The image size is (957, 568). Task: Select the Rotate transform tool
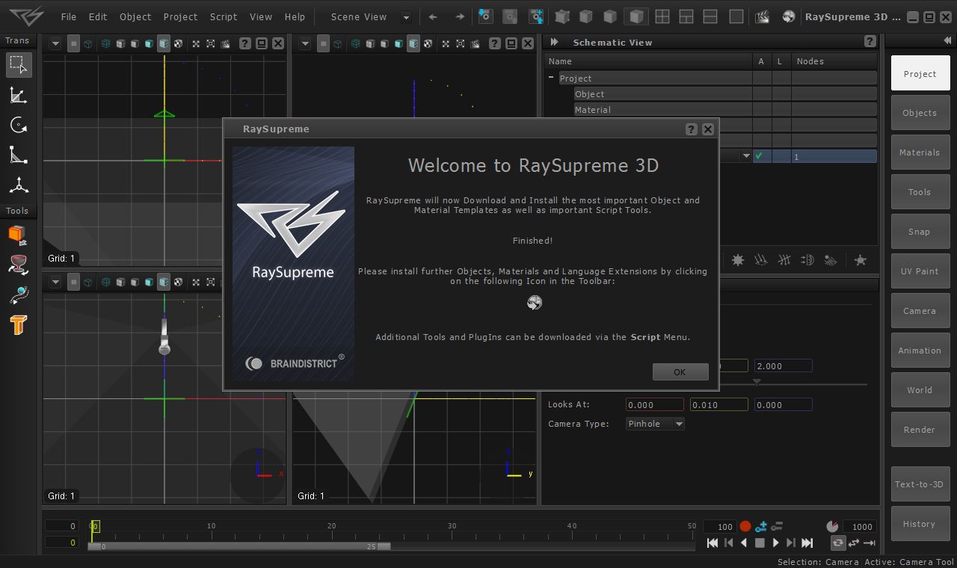click(x=19, y=125)
